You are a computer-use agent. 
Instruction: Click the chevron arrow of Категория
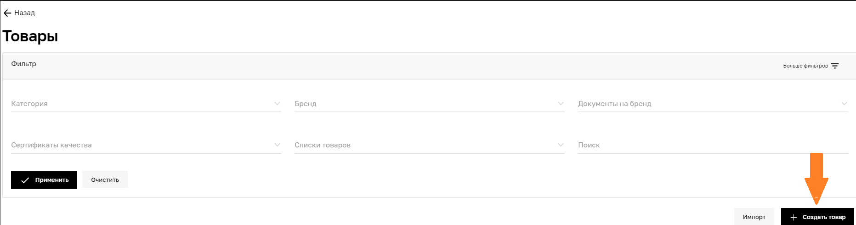(277, 104)
